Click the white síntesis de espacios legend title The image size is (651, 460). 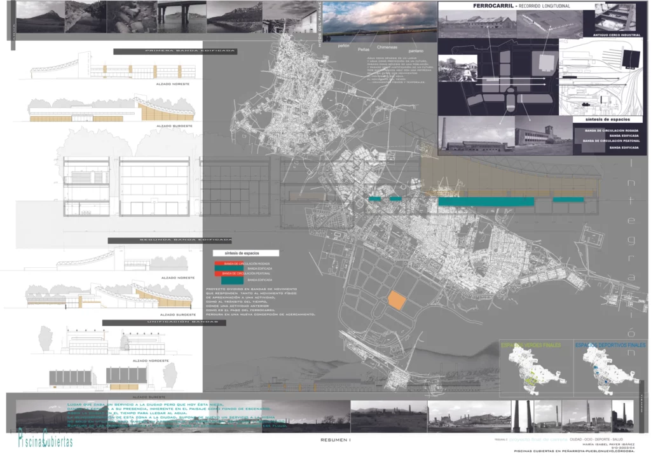pyautogui.click(x=242, y=253)
